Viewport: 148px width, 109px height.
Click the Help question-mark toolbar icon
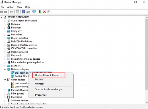24,12
